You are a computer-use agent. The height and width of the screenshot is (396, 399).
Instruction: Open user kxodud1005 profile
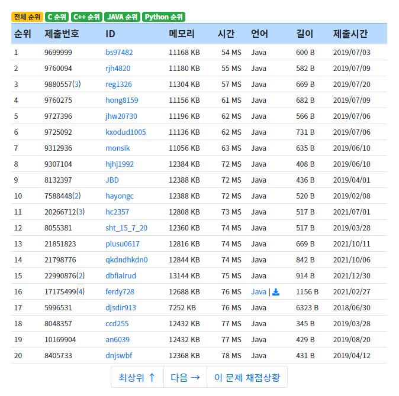[x=126, y=132]
